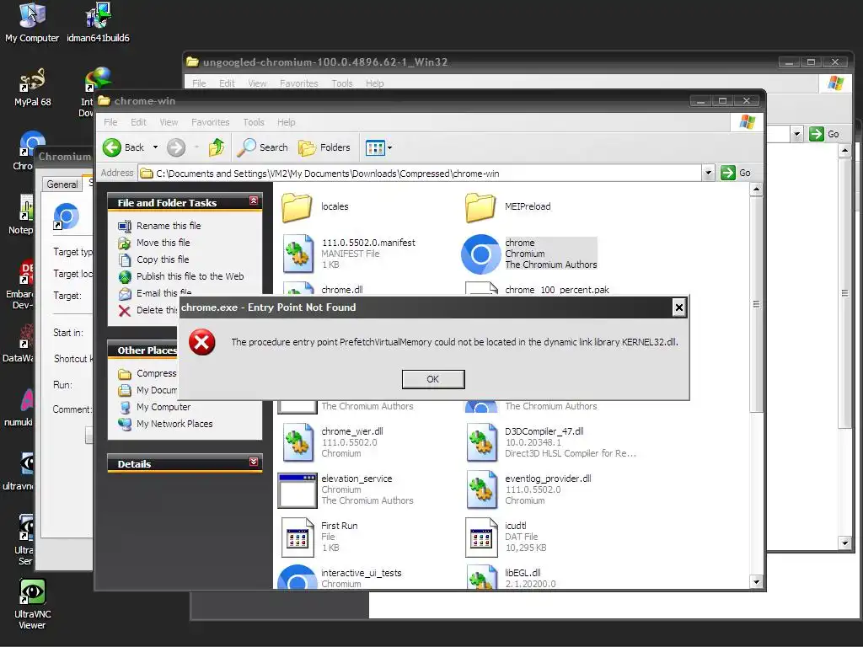
Task: Click Publish this file to the Web
Action: click(x=190, y=276)
